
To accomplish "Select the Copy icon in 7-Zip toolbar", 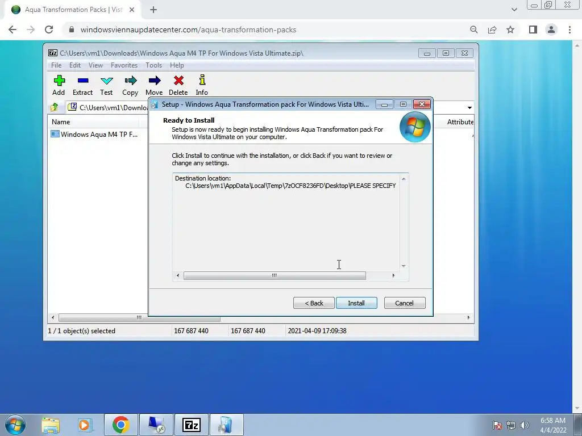I will click(x=130, y=85).
